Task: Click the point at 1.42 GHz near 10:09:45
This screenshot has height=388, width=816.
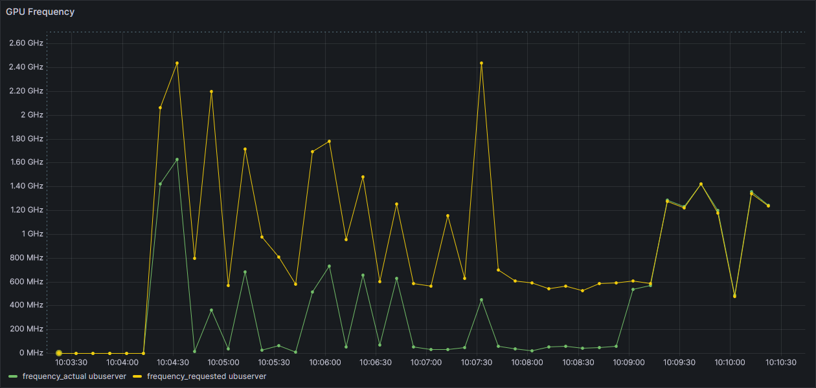Action: [701, 184]
